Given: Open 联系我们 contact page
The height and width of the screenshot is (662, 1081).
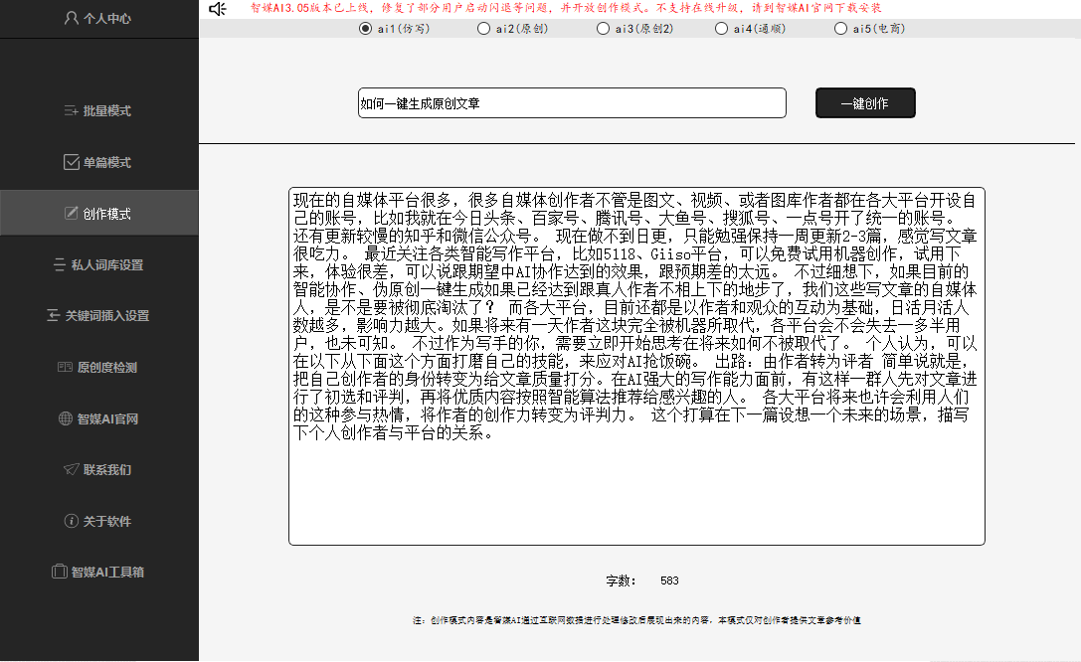Looking at the screenshot, I should 97,469.
